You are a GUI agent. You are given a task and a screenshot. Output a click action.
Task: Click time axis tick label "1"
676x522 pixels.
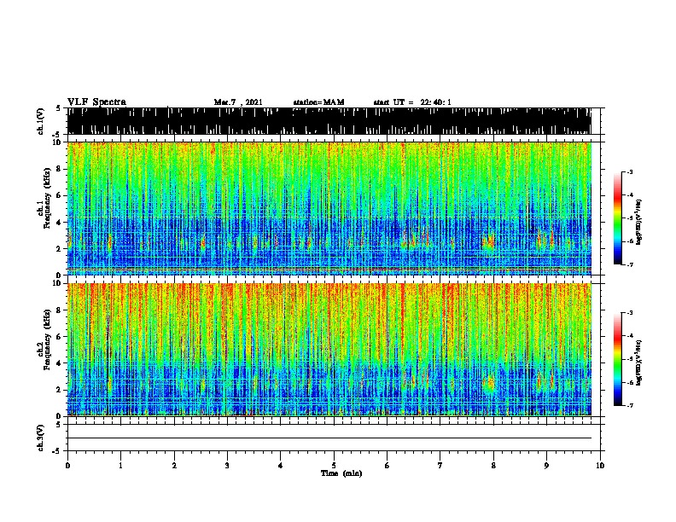[120, 466]
